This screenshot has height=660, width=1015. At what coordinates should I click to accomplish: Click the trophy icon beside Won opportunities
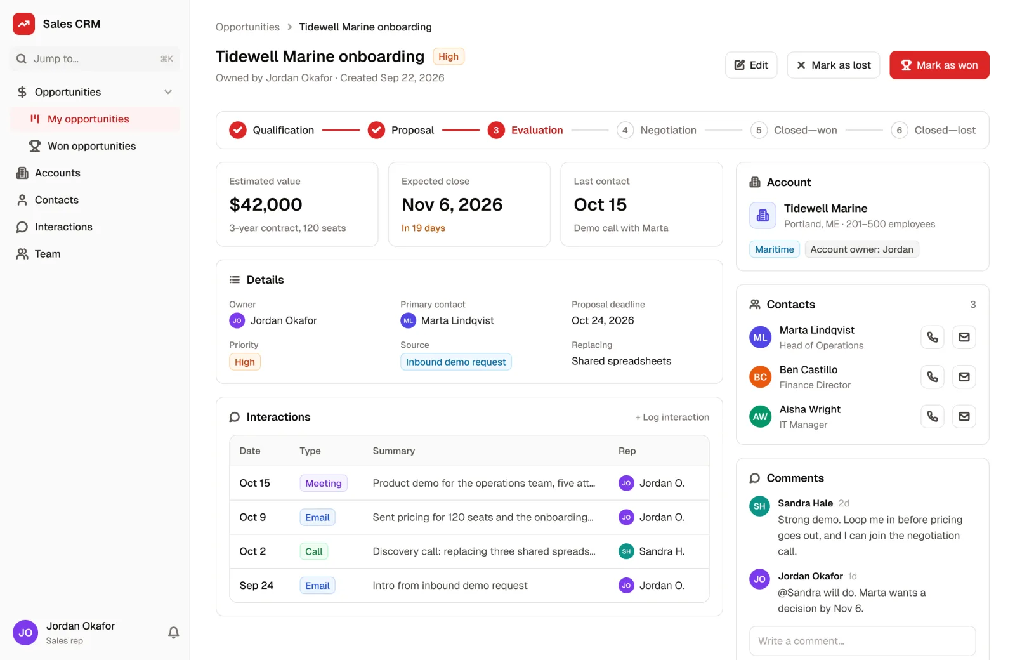click(x=35, y=146)
